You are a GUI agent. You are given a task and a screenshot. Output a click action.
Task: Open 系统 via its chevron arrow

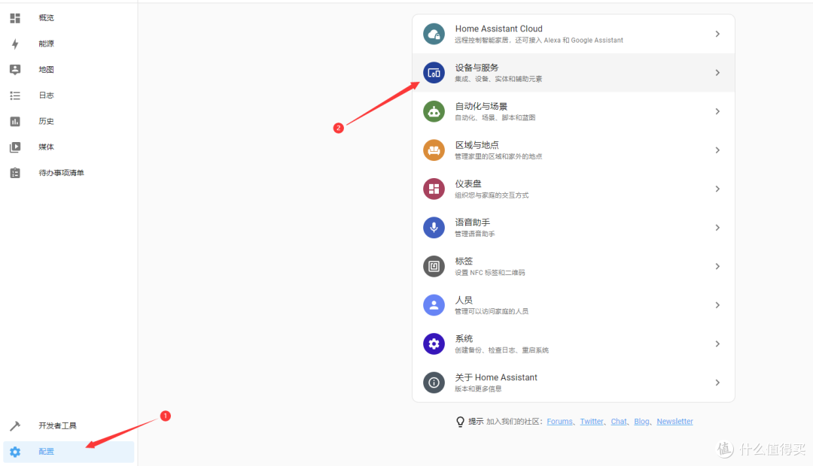coord(717,343)
